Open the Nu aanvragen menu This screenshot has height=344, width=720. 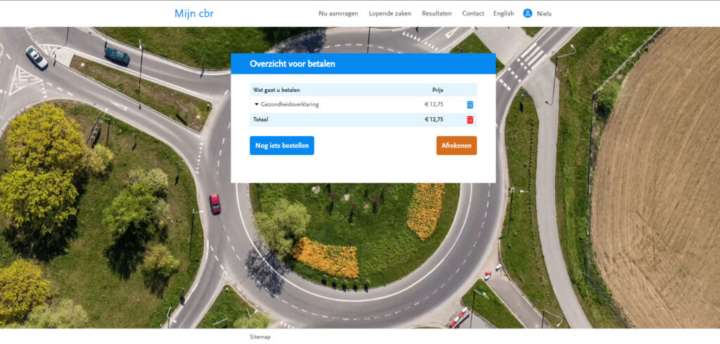pyautogui.click(x=338, y=13)
